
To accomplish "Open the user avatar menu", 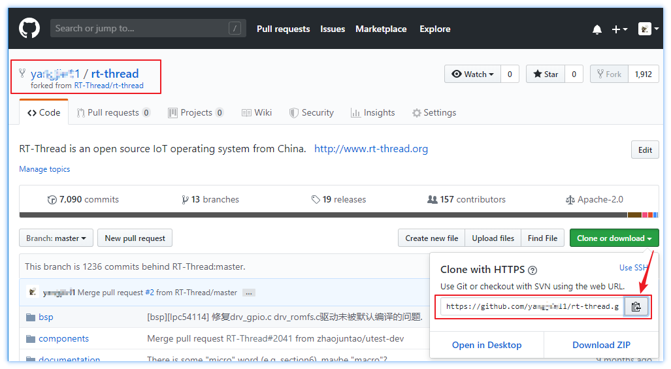I will (x=648, y=29).
